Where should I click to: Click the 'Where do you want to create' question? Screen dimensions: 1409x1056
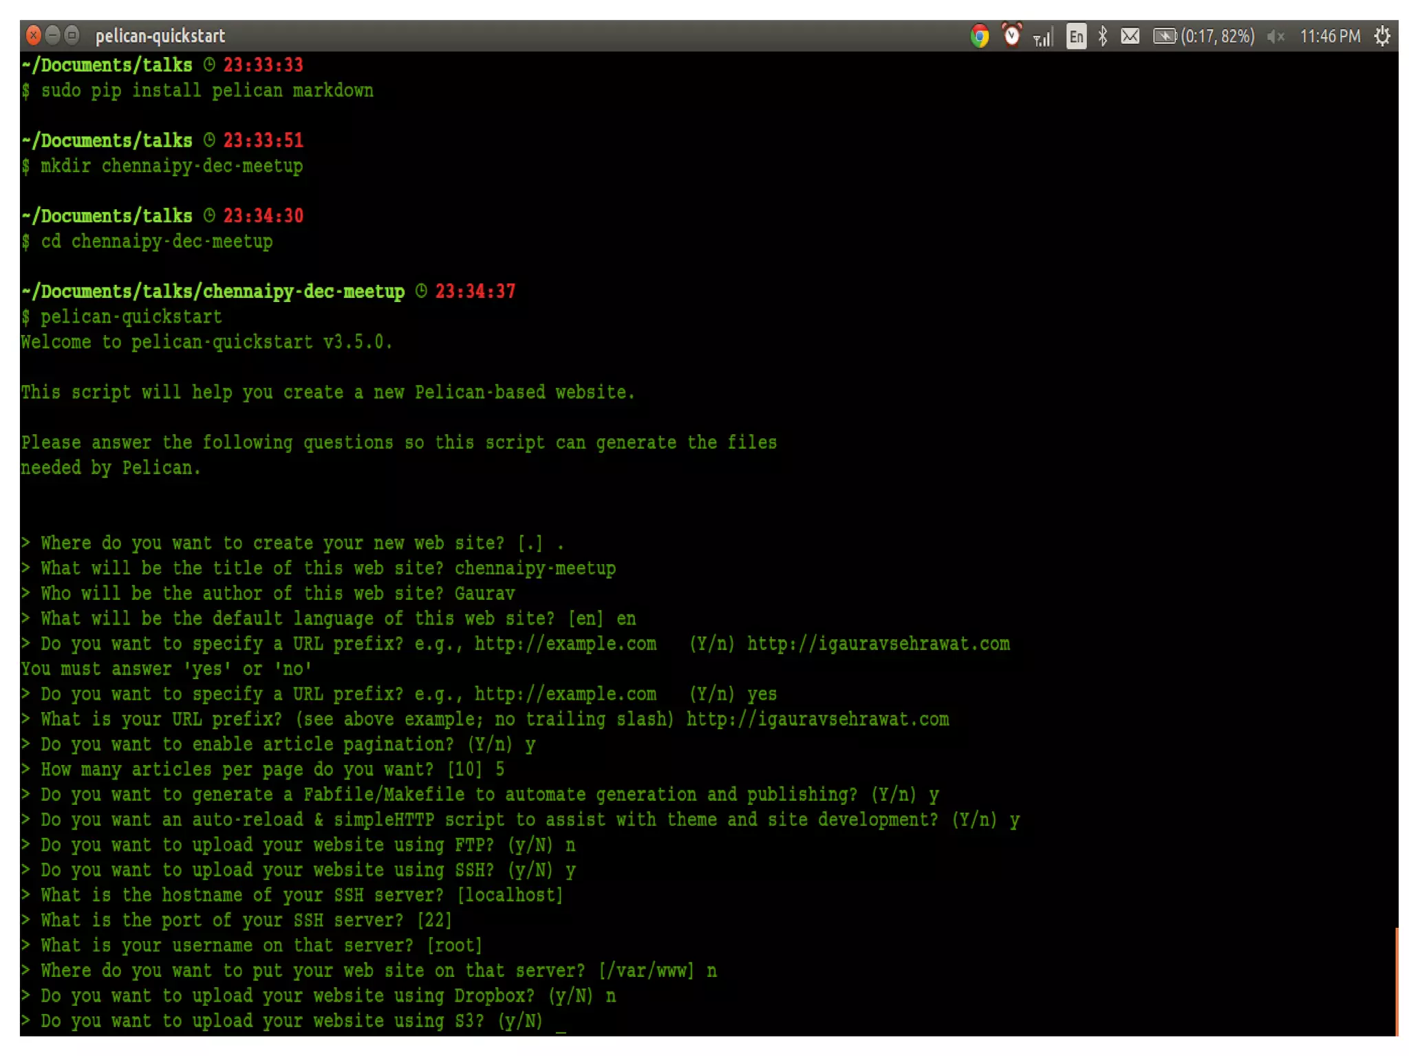(292, 543)
